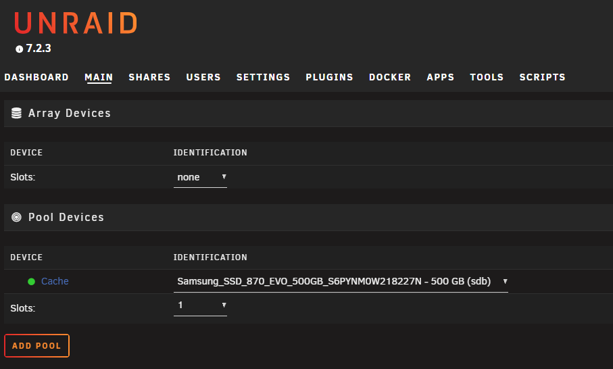Image resolution: width=613 pixels, height=369 pixels.
Task: Click the Slots label in Pool Devices
Action: (23, 308)
